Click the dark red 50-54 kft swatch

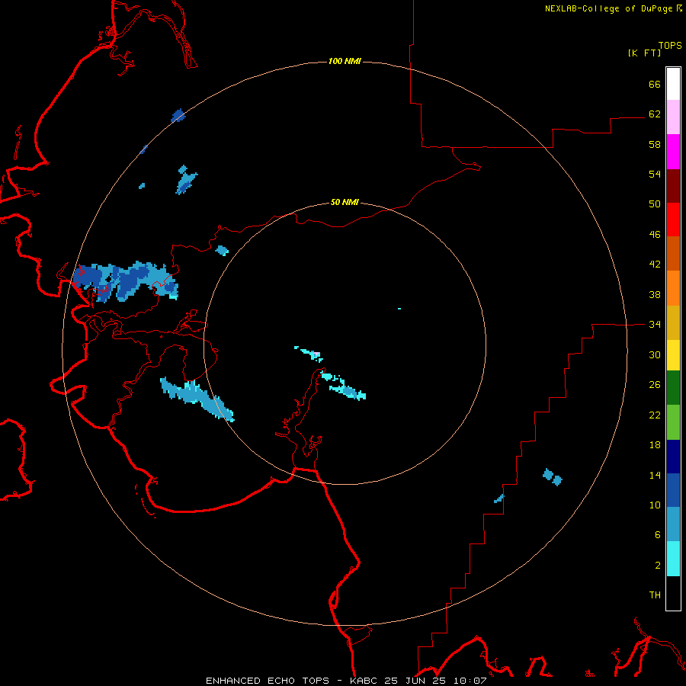673,186
